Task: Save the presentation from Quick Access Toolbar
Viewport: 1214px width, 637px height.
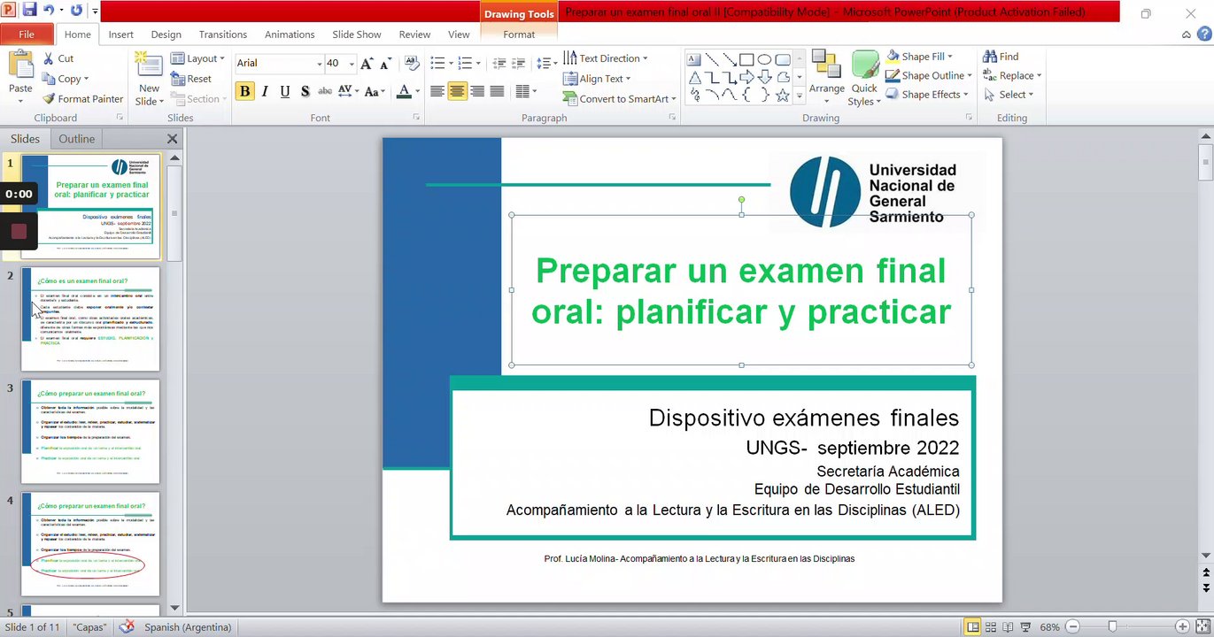Action: tap(29, 11)
